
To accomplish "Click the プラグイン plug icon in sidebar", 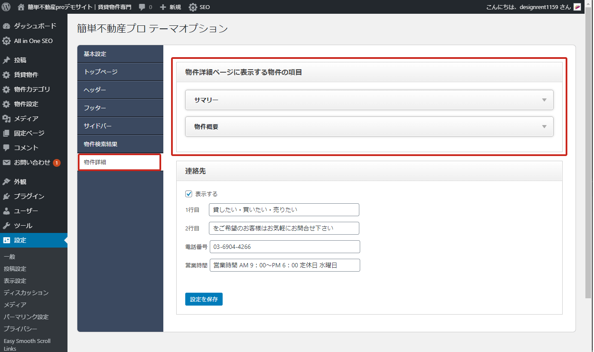I will (x=6, y=196).
